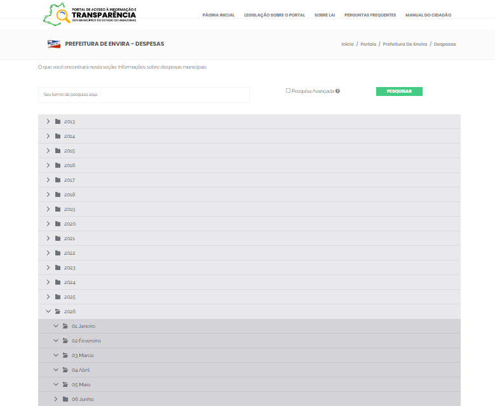Click the Envira municipality flag icon

(x=53, y=44)
